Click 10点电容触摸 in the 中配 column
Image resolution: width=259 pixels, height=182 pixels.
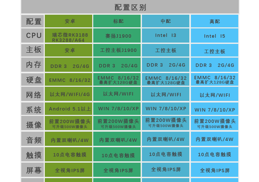click(x=166, y=154)
